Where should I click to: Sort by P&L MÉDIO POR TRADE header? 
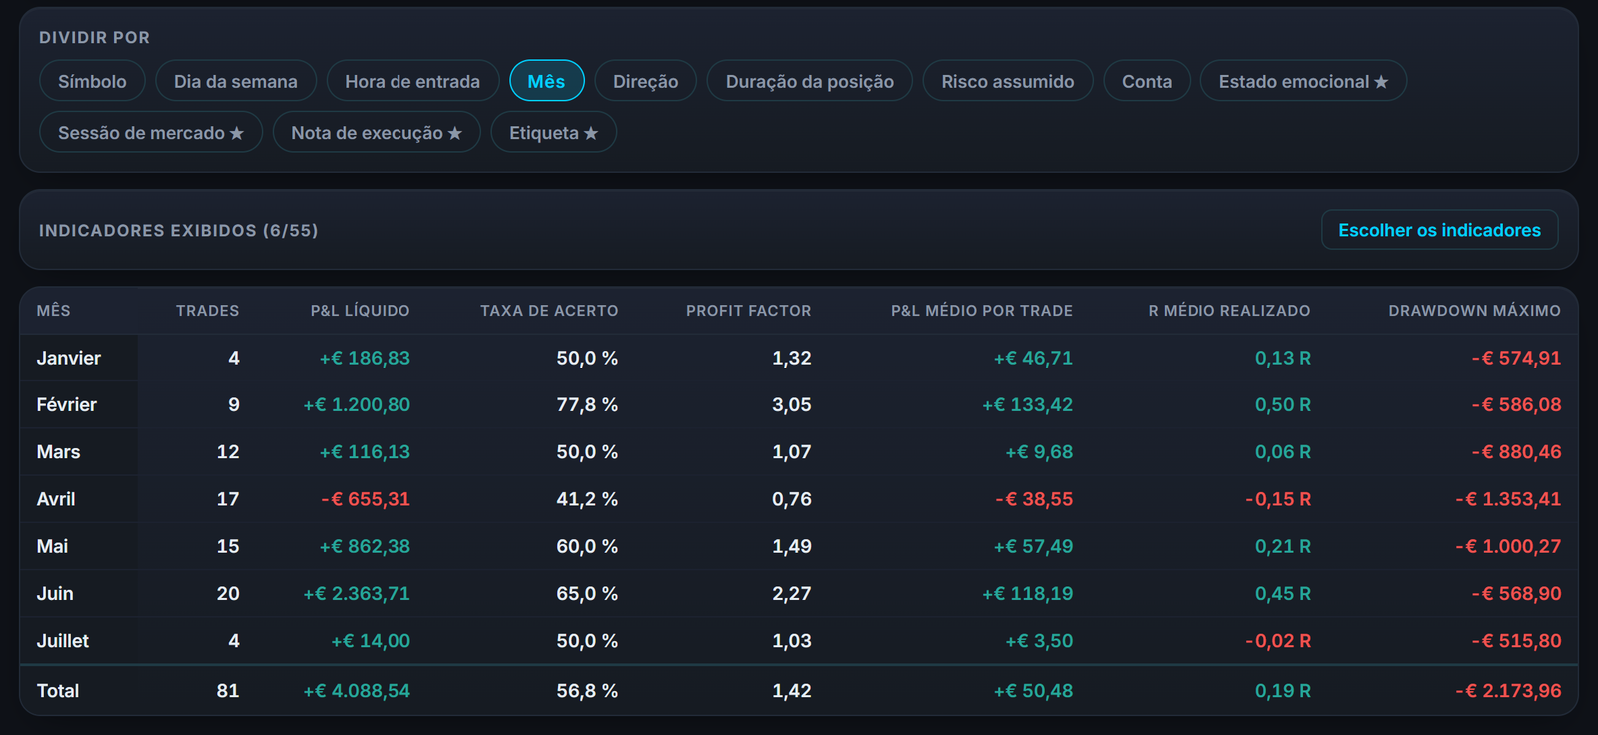point(982,311)
